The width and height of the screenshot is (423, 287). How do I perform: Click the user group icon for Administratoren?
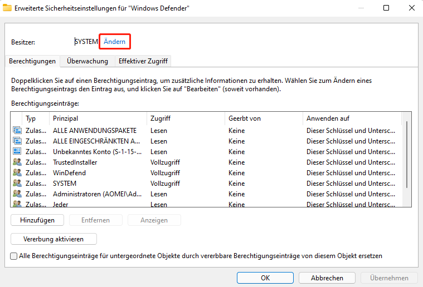17,194
